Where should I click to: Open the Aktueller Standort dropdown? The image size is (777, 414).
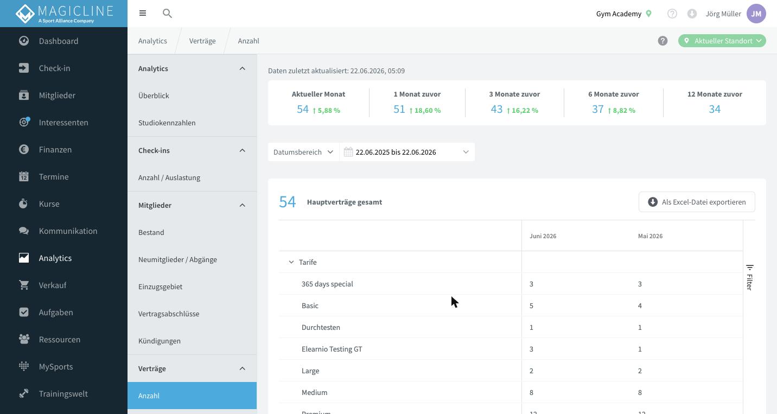722,41
